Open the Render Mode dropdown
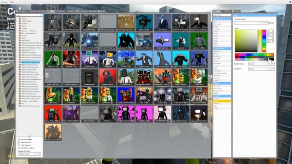 261,64
